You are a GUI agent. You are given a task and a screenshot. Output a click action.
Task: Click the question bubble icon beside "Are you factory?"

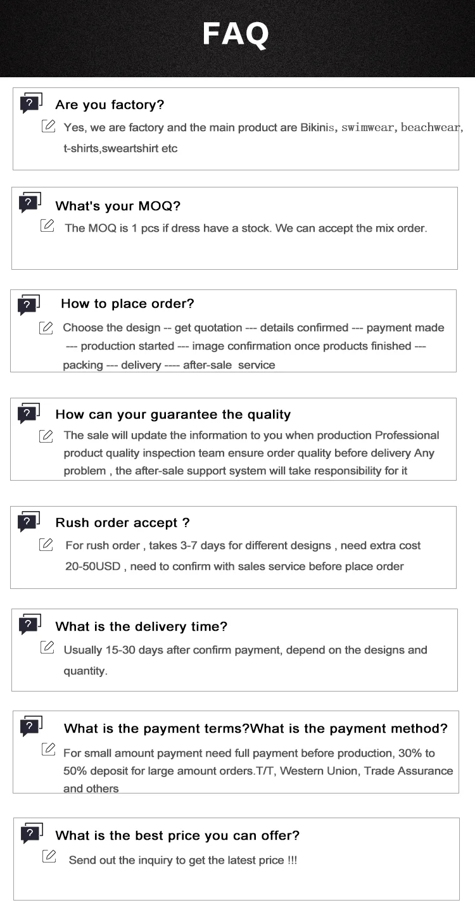pos(30,103)
